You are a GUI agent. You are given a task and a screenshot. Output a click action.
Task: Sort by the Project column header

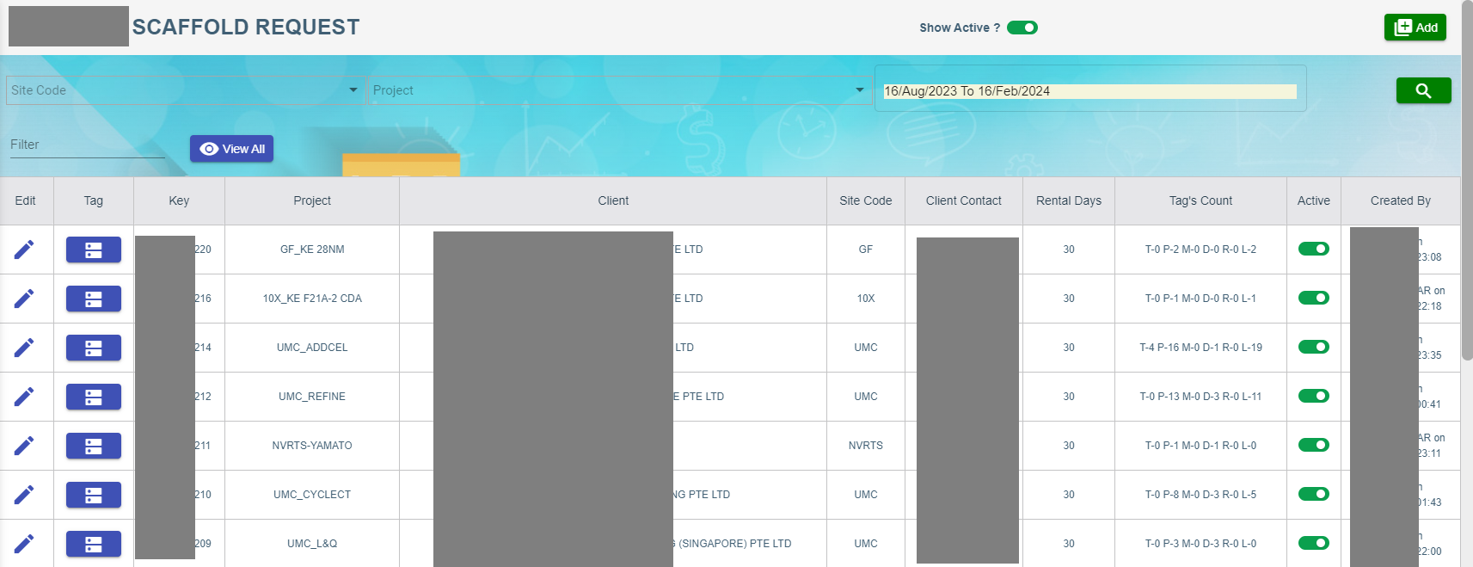click(311, 200)
